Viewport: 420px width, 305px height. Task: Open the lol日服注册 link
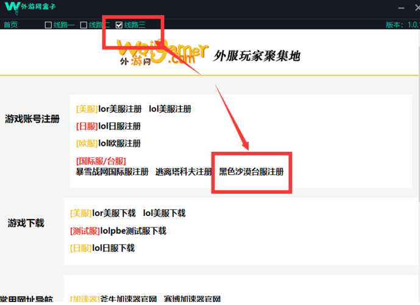119,126
